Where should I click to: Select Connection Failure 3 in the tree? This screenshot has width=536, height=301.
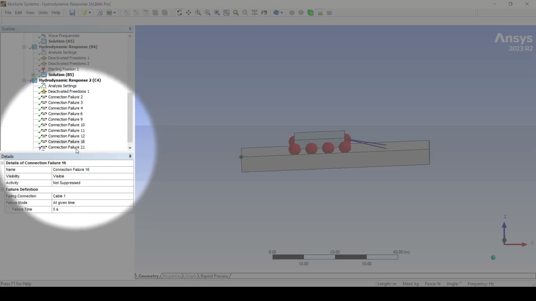pyautogui.click(x=65, y=102)
